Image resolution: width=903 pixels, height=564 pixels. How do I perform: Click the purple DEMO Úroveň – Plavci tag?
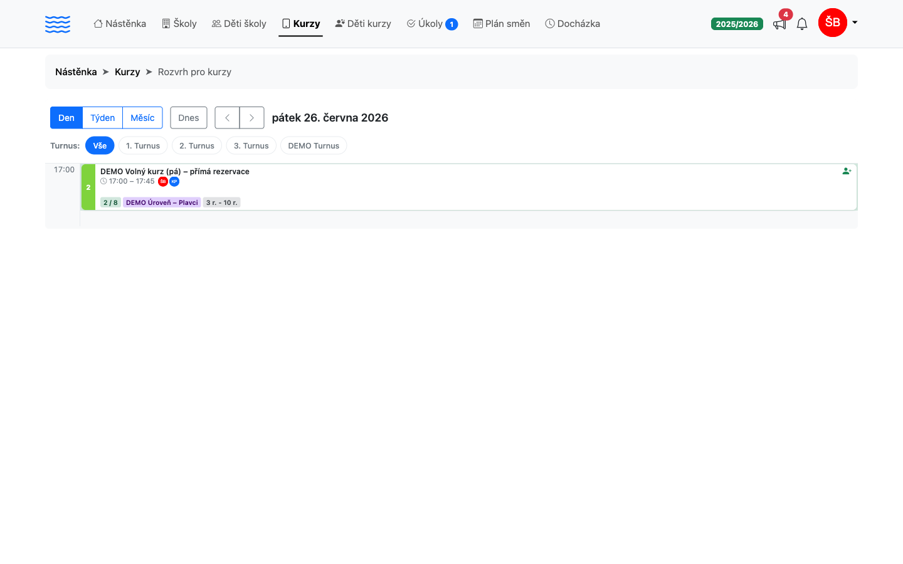pos(162,202)
